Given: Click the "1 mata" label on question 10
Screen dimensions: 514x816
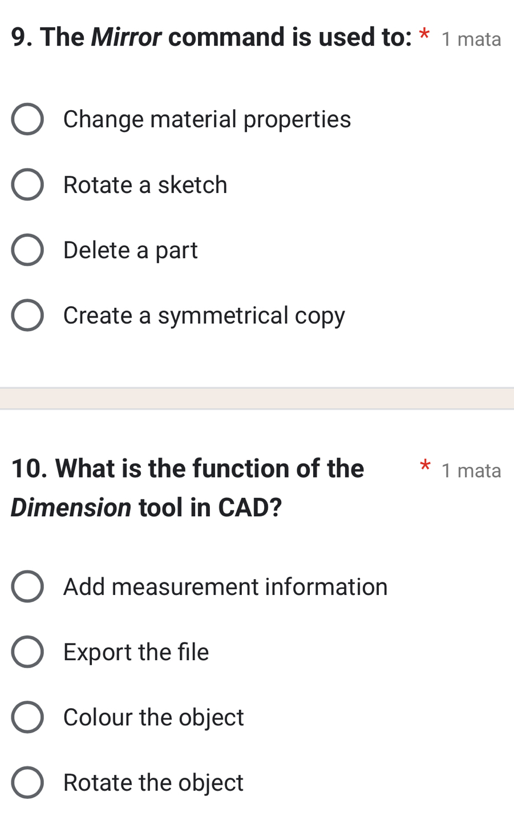Looking at the screenshot, I should pyautogui.click(x=471, y=471).
